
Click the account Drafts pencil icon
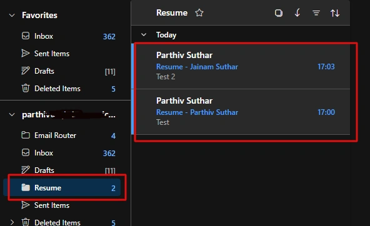(25, 170)
